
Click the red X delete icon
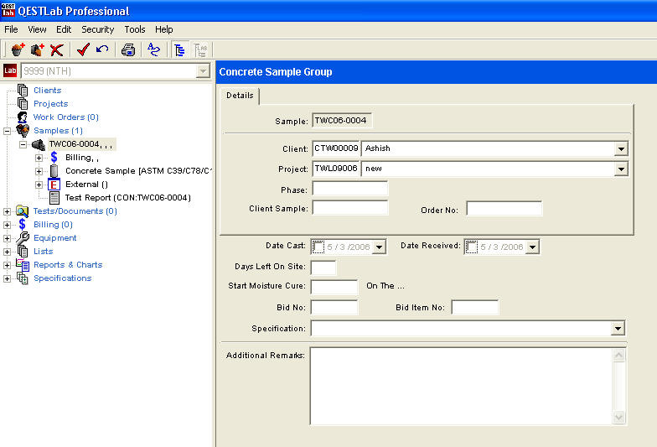tap(57, 50)
